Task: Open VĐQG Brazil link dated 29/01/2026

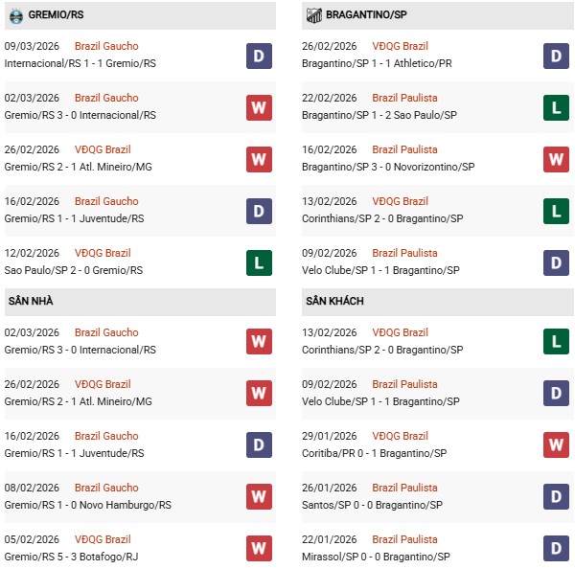Action: (400, 436)
